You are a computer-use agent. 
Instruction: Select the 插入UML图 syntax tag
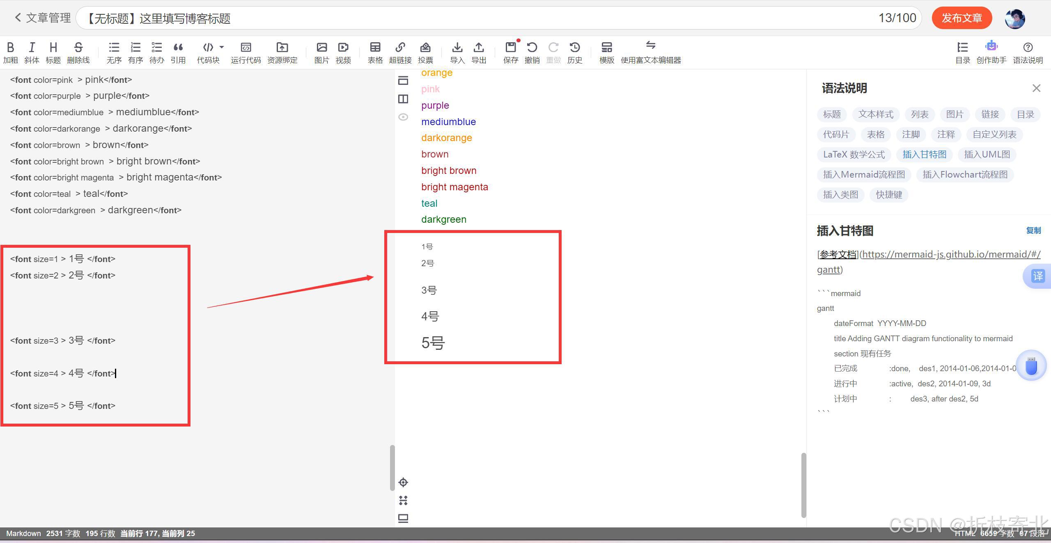(987, 155)
